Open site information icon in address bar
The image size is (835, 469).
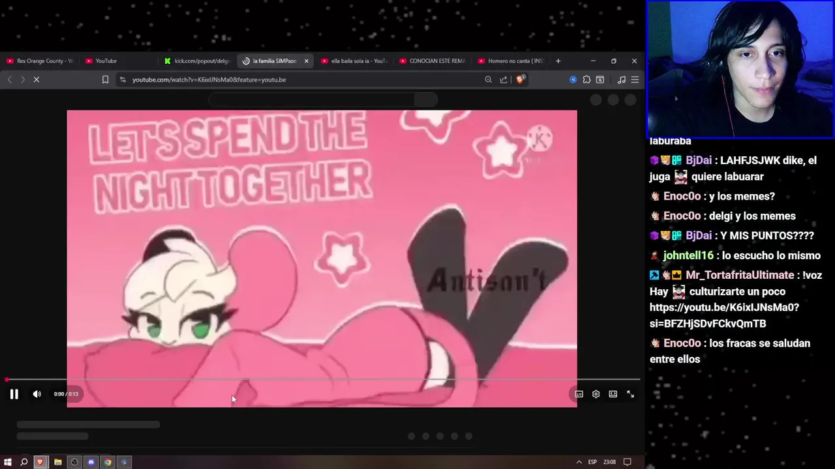tap(123, 79)
